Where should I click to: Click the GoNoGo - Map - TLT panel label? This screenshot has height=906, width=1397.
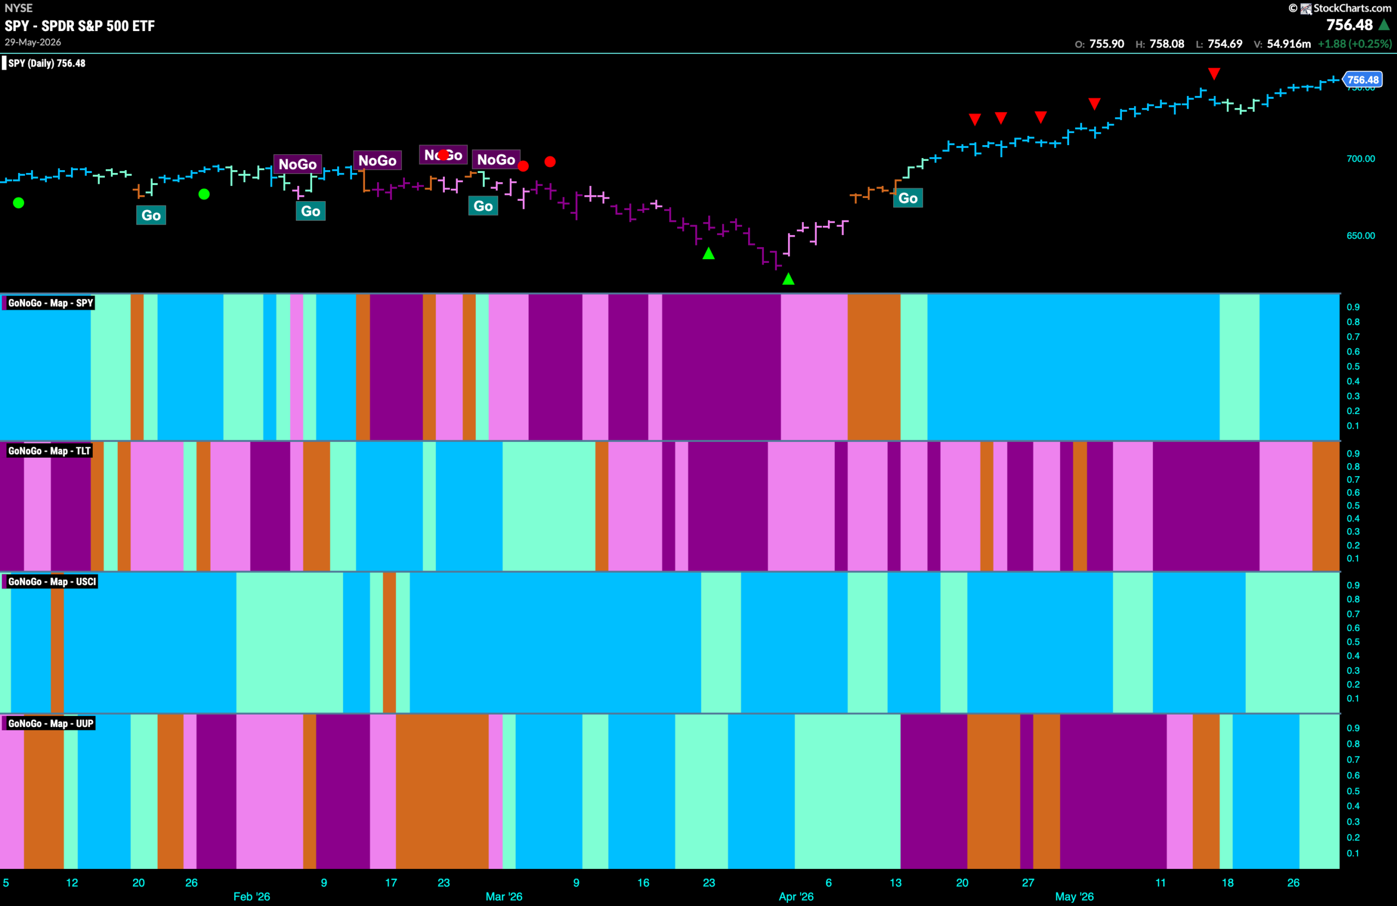49,451
